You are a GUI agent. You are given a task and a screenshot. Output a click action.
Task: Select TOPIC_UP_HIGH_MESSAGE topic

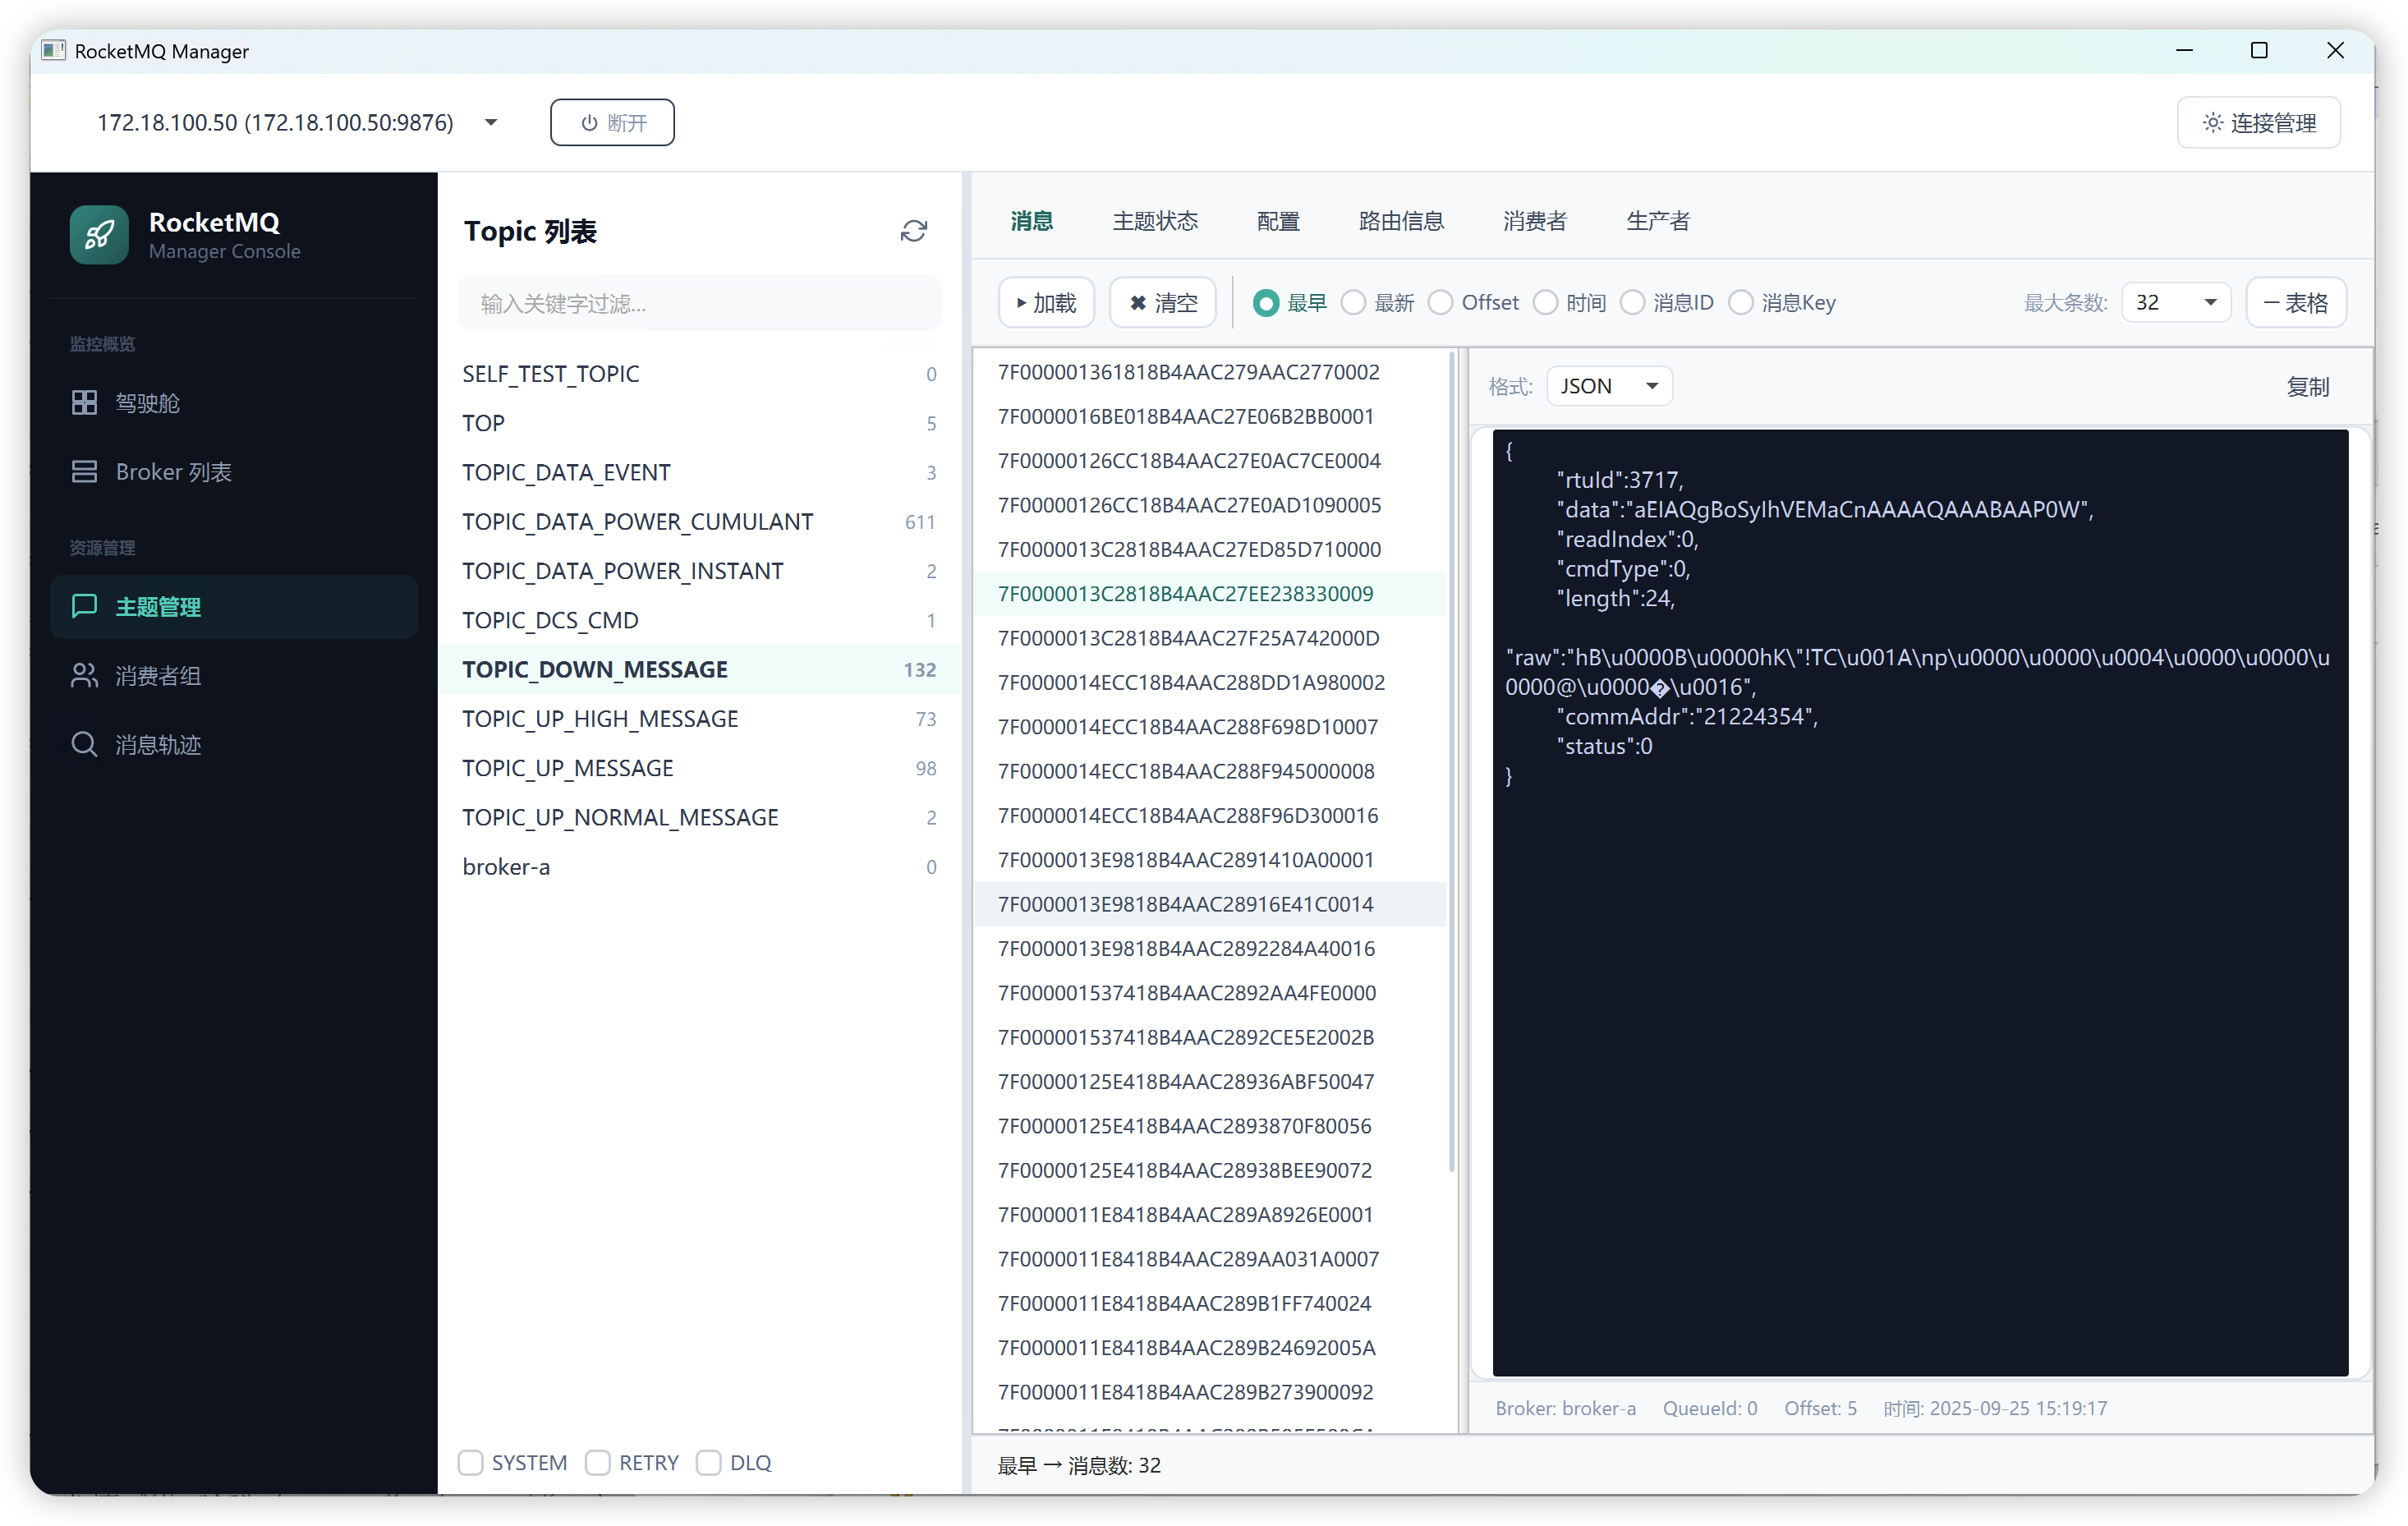[x=699, y=719]
